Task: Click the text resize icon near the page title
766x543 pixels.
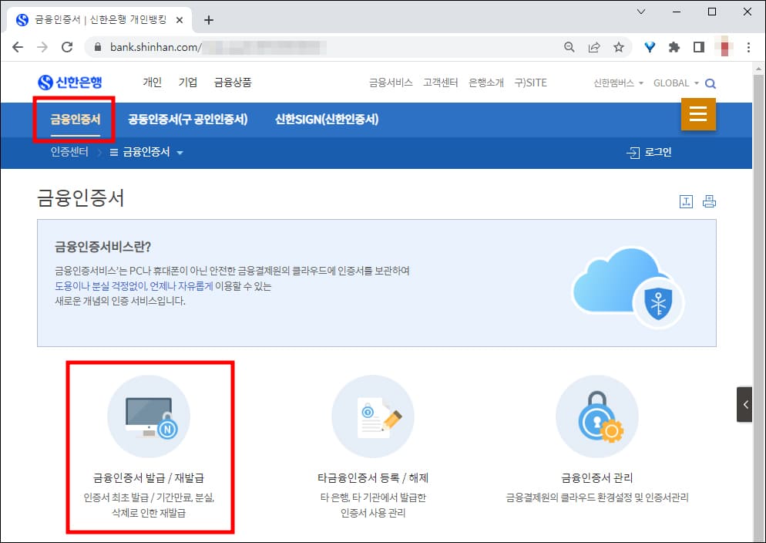Action: [686, 201]
